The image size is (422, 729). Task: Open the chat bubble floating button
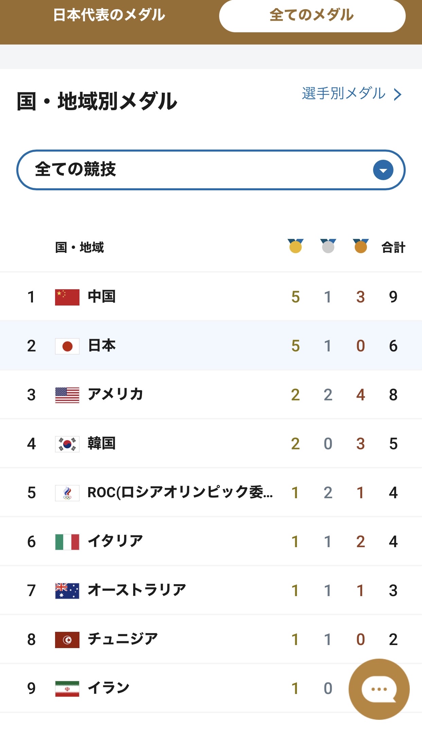click(x=379, y=689)
